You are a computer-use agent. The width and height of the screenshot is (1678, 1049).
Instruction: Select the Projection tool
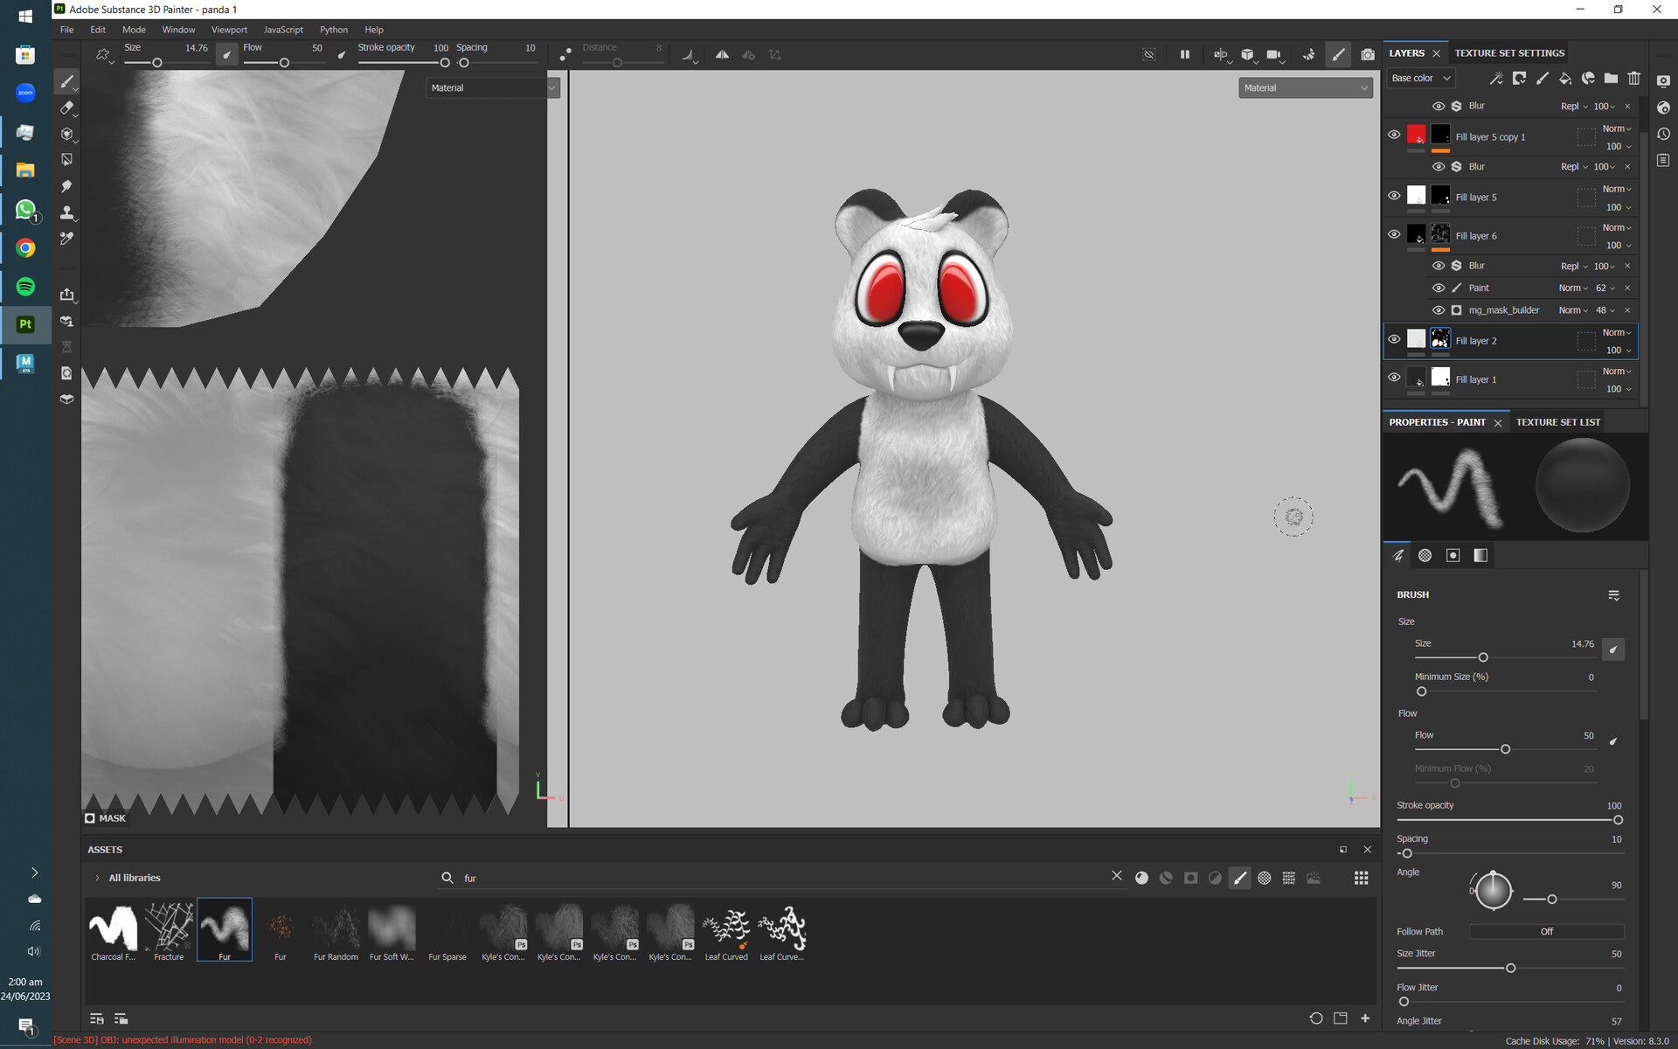[x=67, y=134]
